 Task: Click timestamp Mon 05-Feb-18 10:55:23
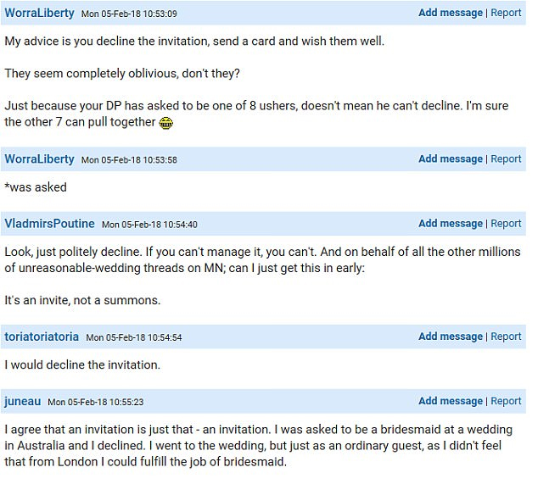tap(95, 402)
